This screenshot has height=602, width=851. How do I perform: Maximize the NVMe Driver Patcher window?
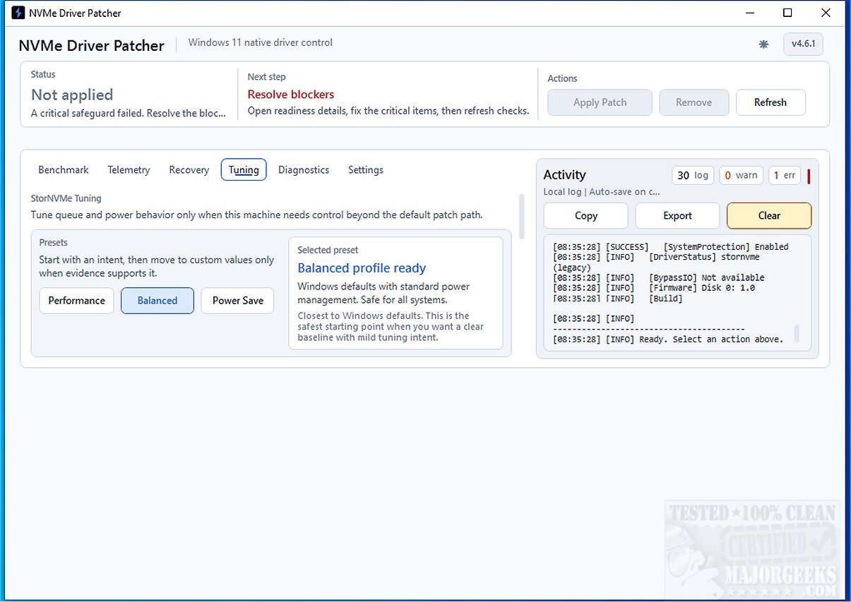coord(787,13)
